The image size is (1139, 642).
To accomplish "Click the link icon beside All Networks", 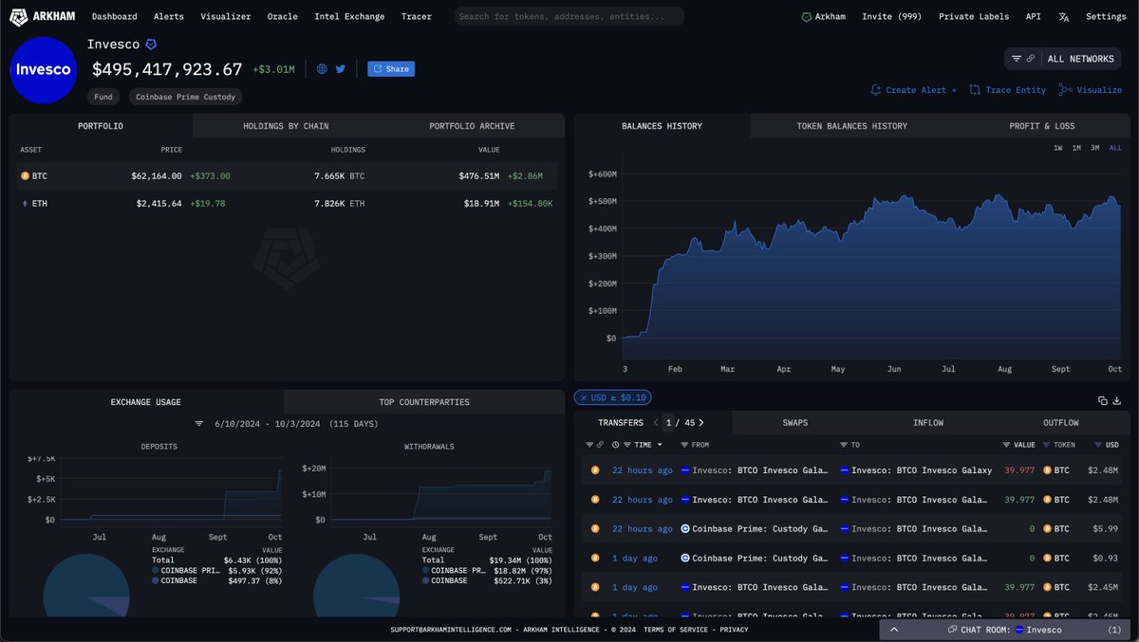I will (x=1031, y=59).
